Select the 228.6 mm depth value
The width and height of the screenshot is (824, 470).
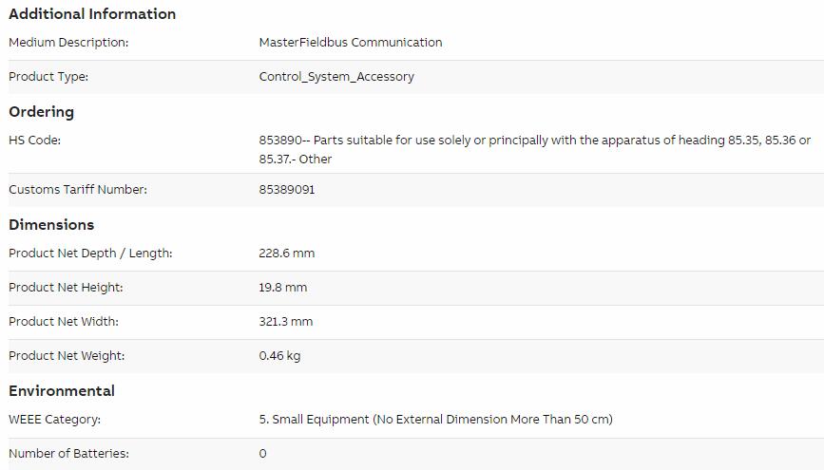tap(287, 254)
